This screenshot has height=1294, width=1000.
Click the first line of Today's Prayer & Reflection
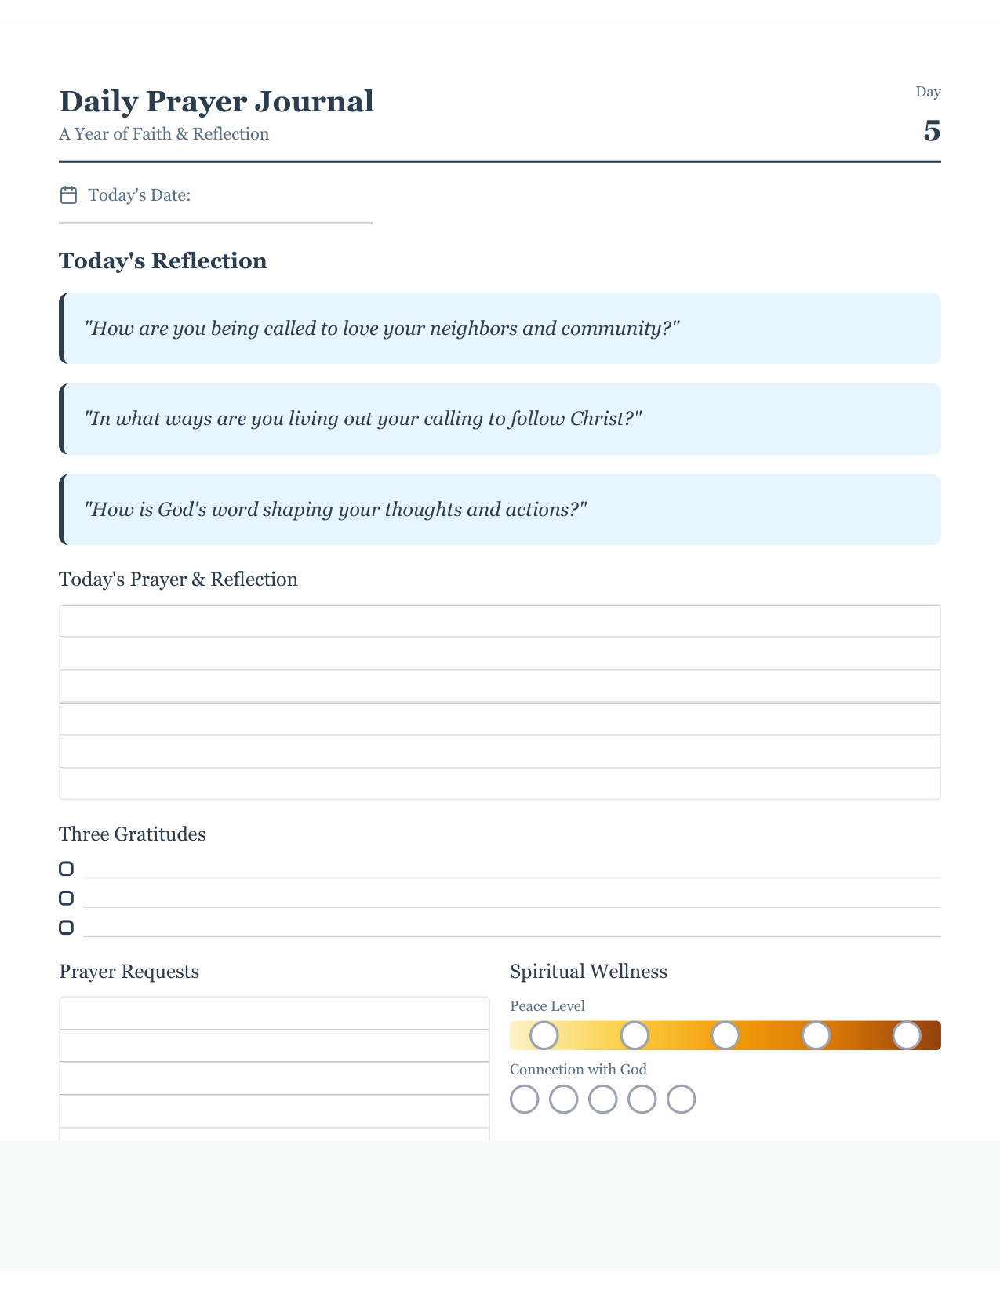click(x=500, y=621)
